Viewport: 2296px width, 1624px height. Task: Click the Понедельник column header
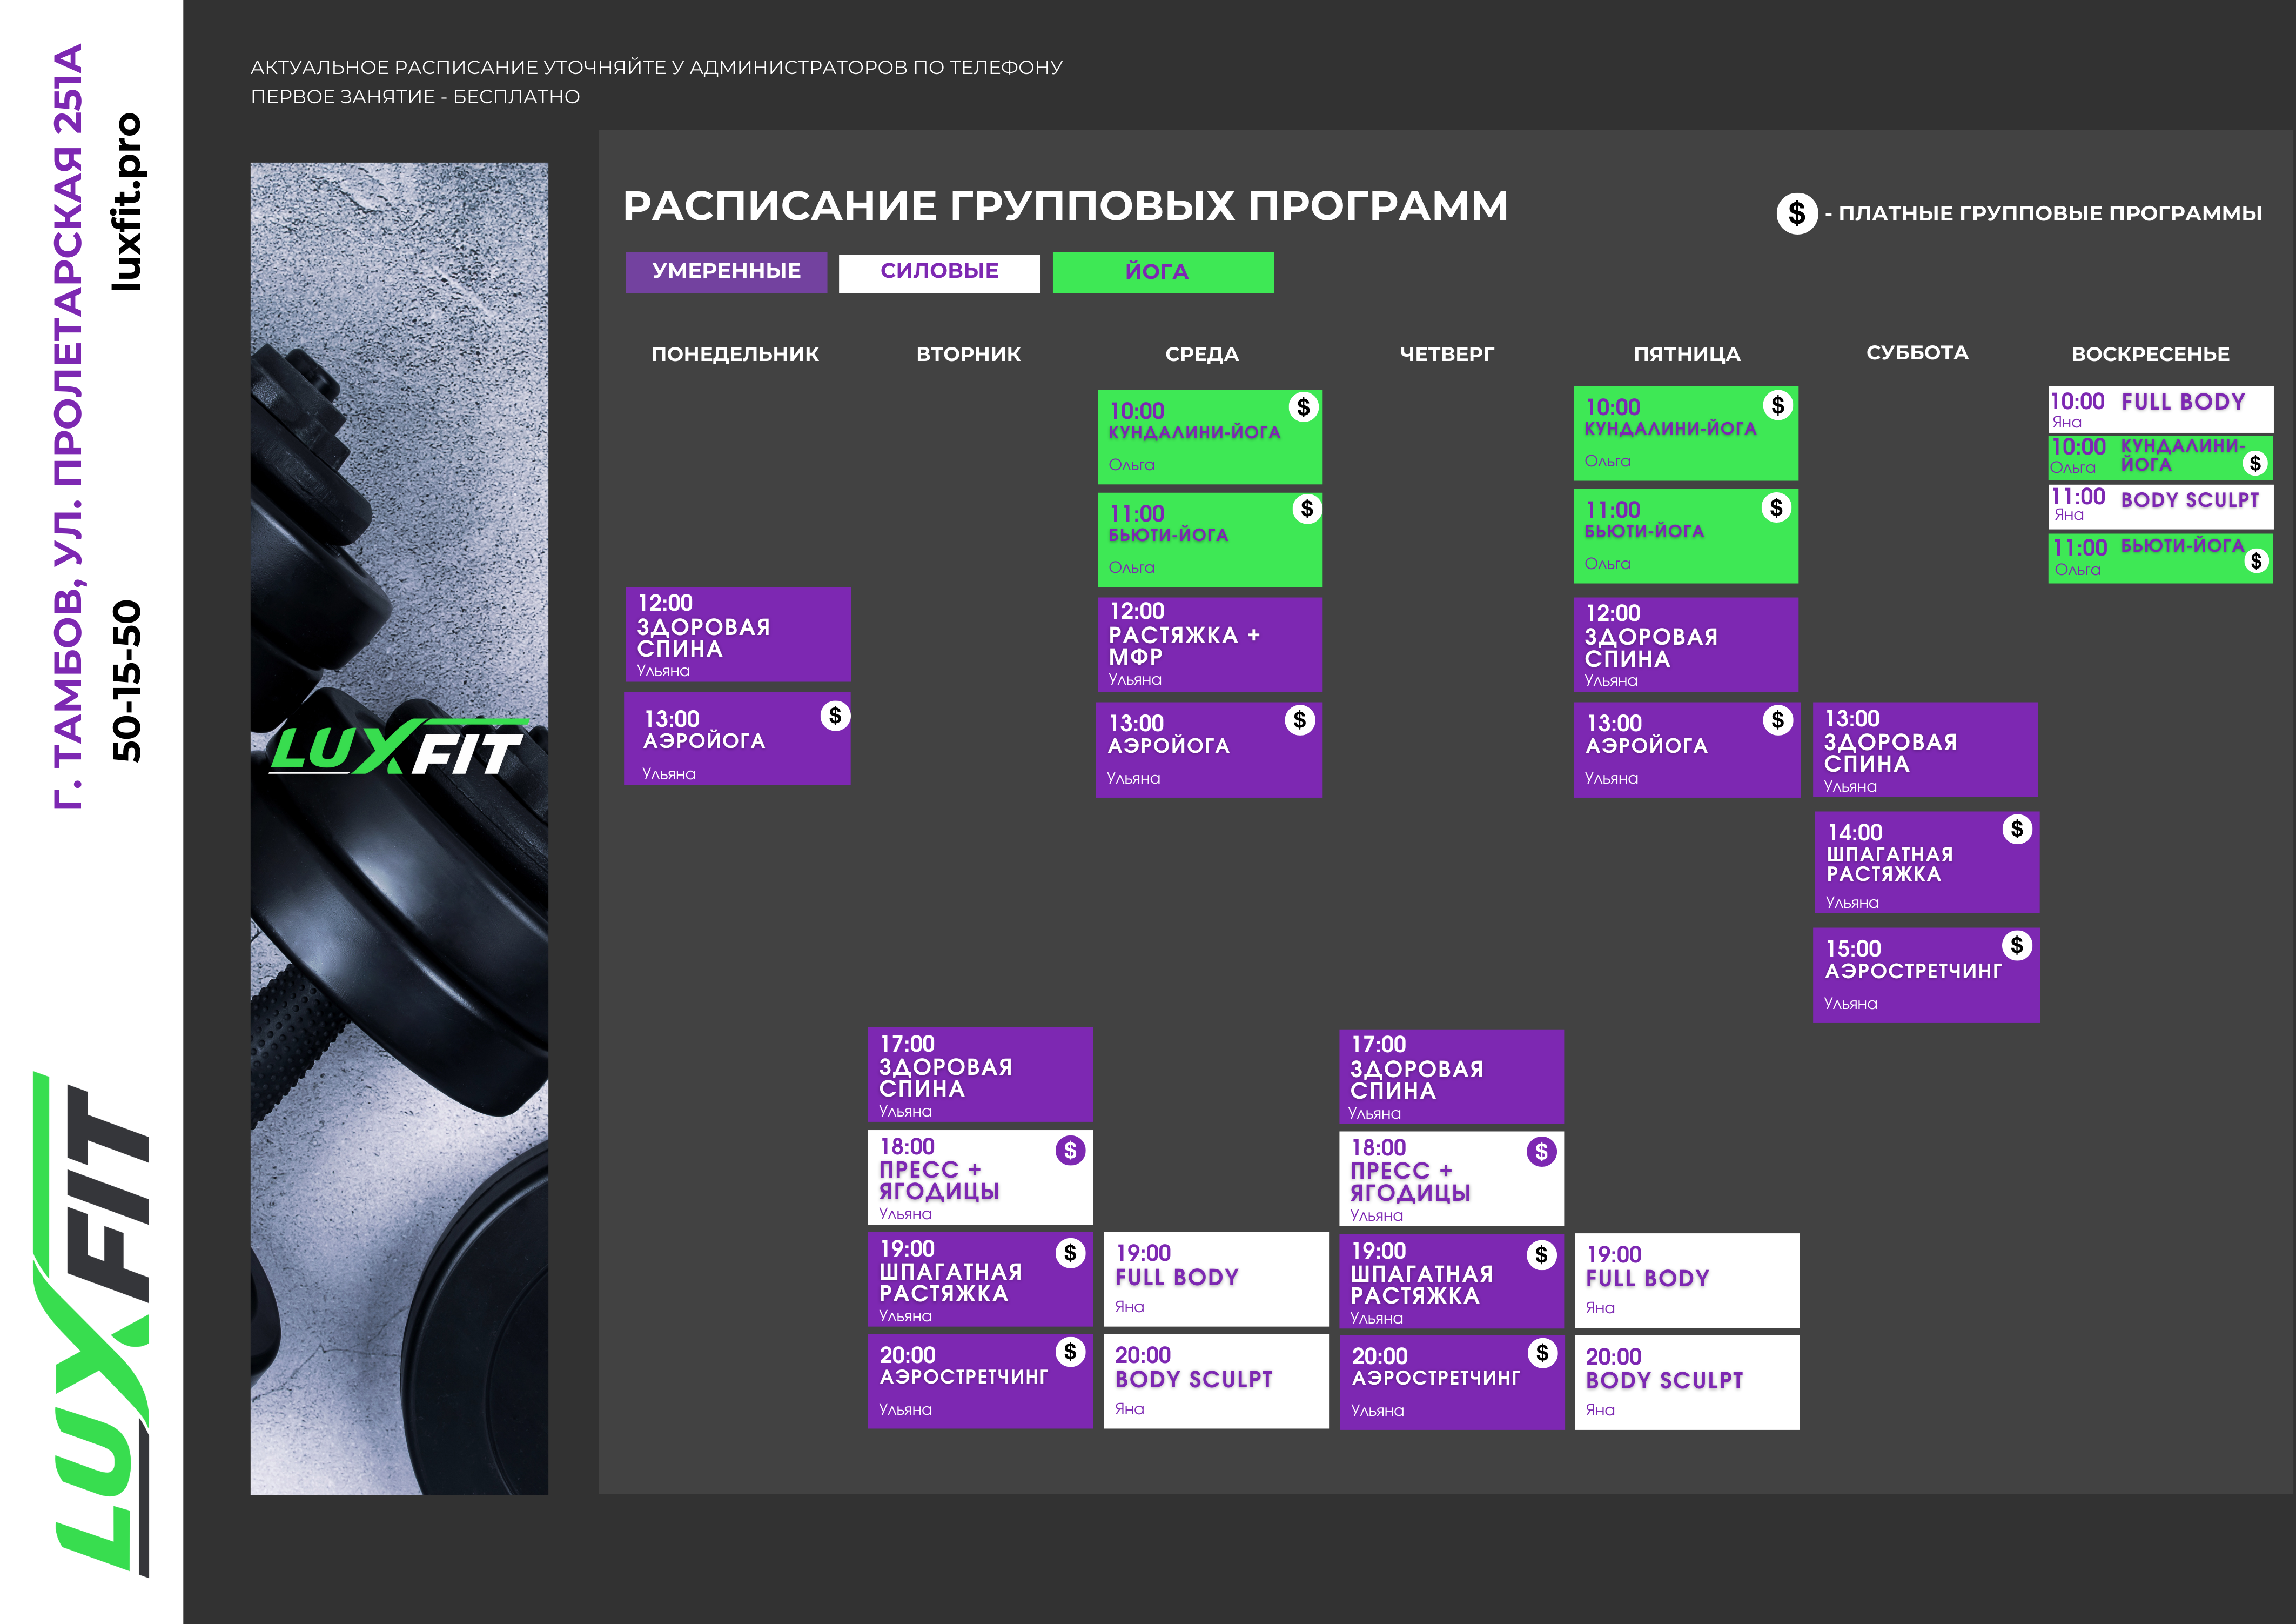coord(735,354)
